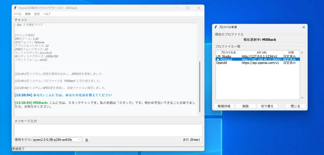This screenshot has height=155, width=324.
Task: Click the model list refresh icon
Action: click(x=87, y=140)
